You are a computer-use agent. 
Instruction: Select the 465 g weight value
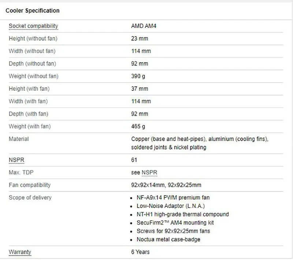tap(138, 126)
